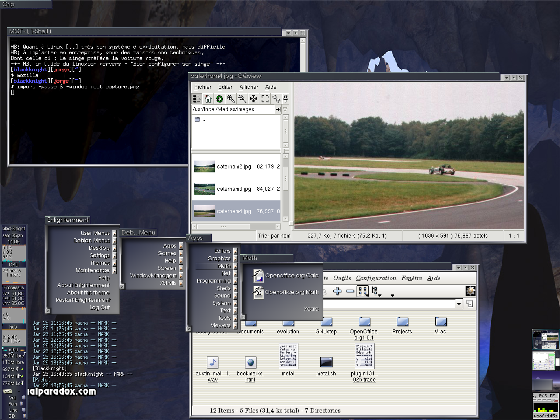Open the Projects folder icon

[402, 322]
